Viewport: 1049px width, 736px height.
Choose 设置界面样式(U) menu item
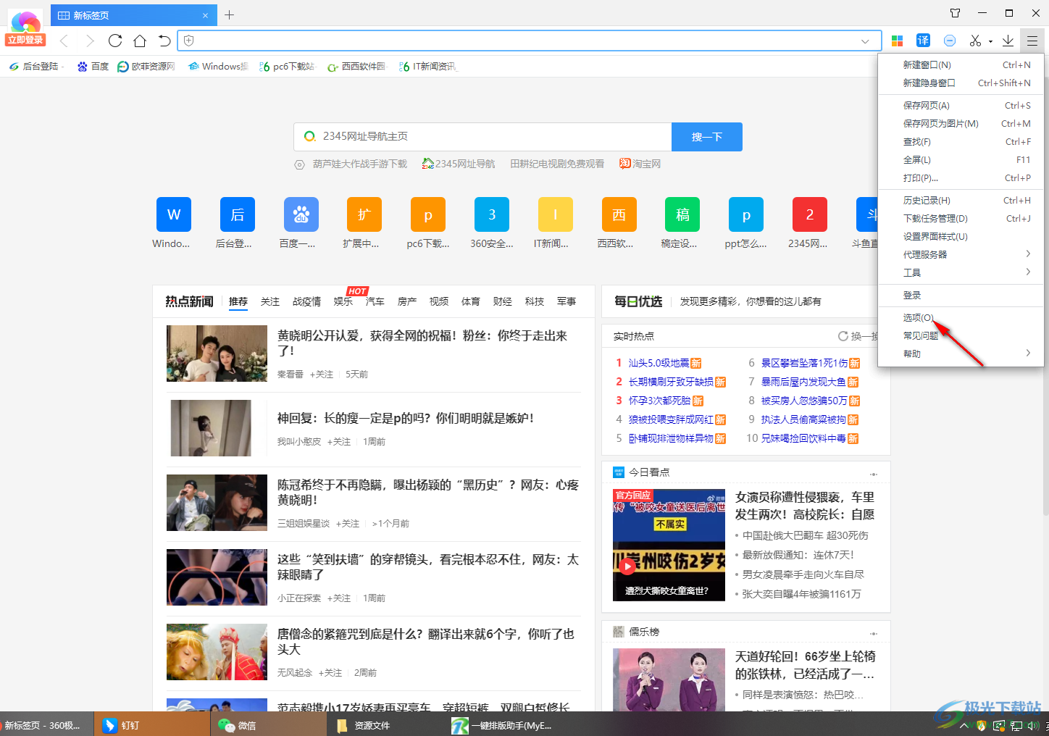[963, 237]
